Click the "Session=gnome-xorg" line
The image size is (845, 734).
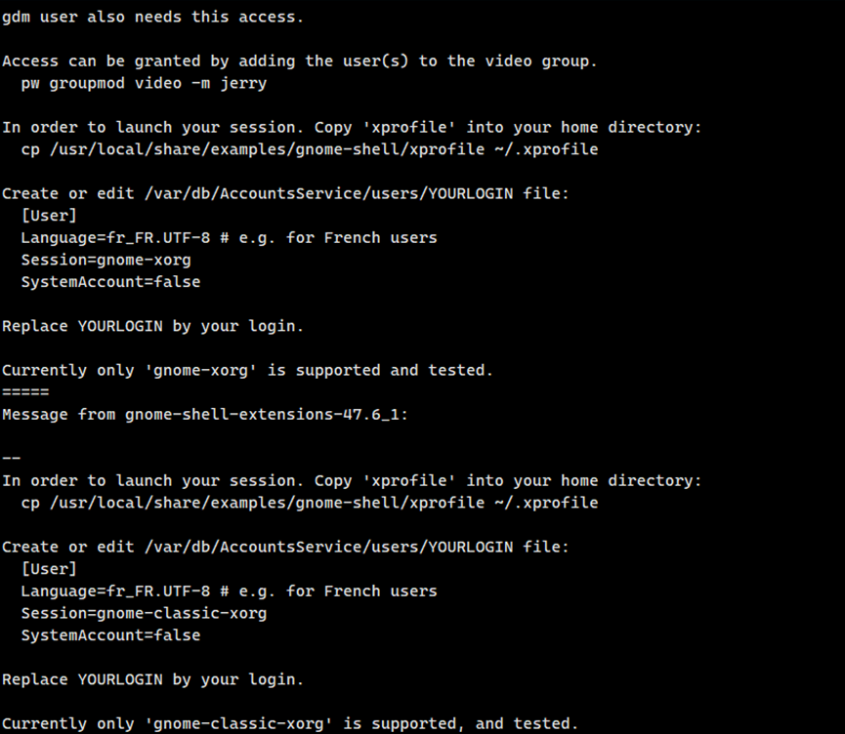coord(106,260)
